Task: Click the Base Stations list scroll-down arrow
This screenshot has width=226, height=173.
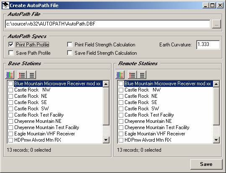Action: 106,140
